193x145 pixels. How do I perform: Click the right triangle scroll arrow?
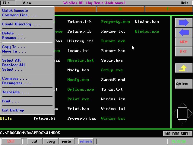click(x=190, y=113)
